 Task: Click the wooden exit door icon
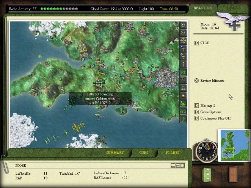[233, 174]
